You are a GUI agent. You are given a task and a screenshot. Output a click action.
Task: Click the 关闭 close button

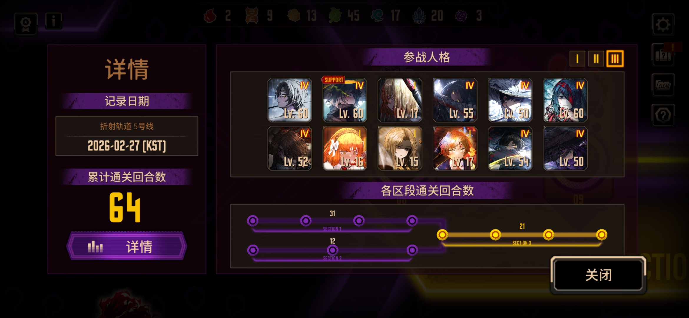click(598, 275)
